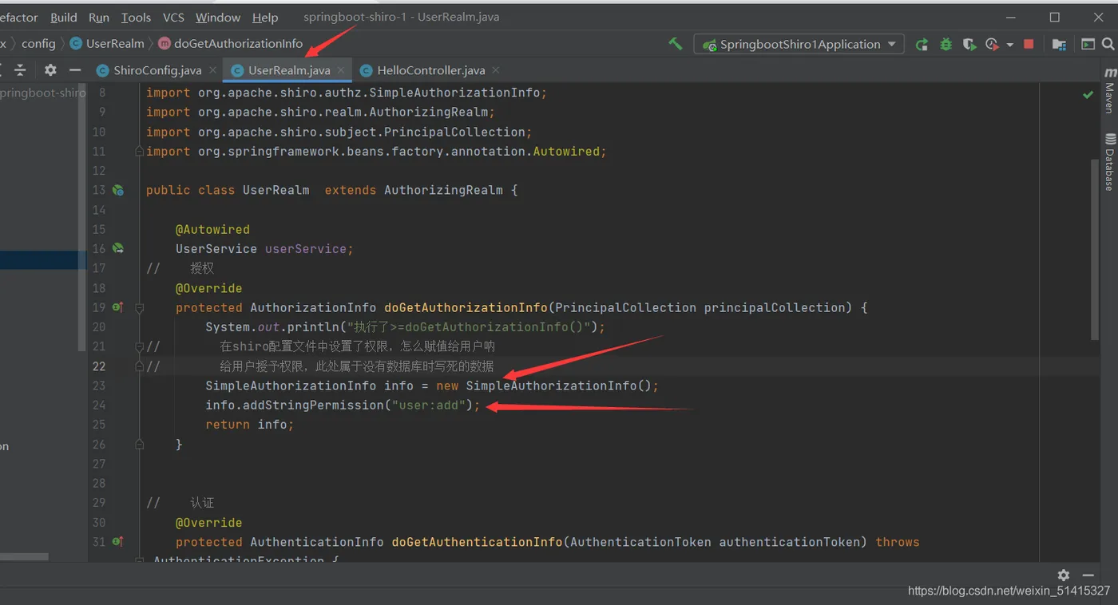Run with Coverage shield icon
This screenshot has height=605, width=1118.
(969, 45)
